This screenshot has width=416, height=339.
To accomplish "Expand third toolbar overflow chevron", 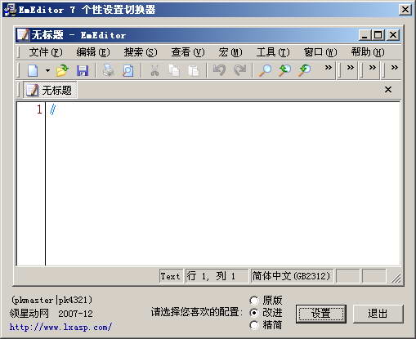I will tap(373, 67).
